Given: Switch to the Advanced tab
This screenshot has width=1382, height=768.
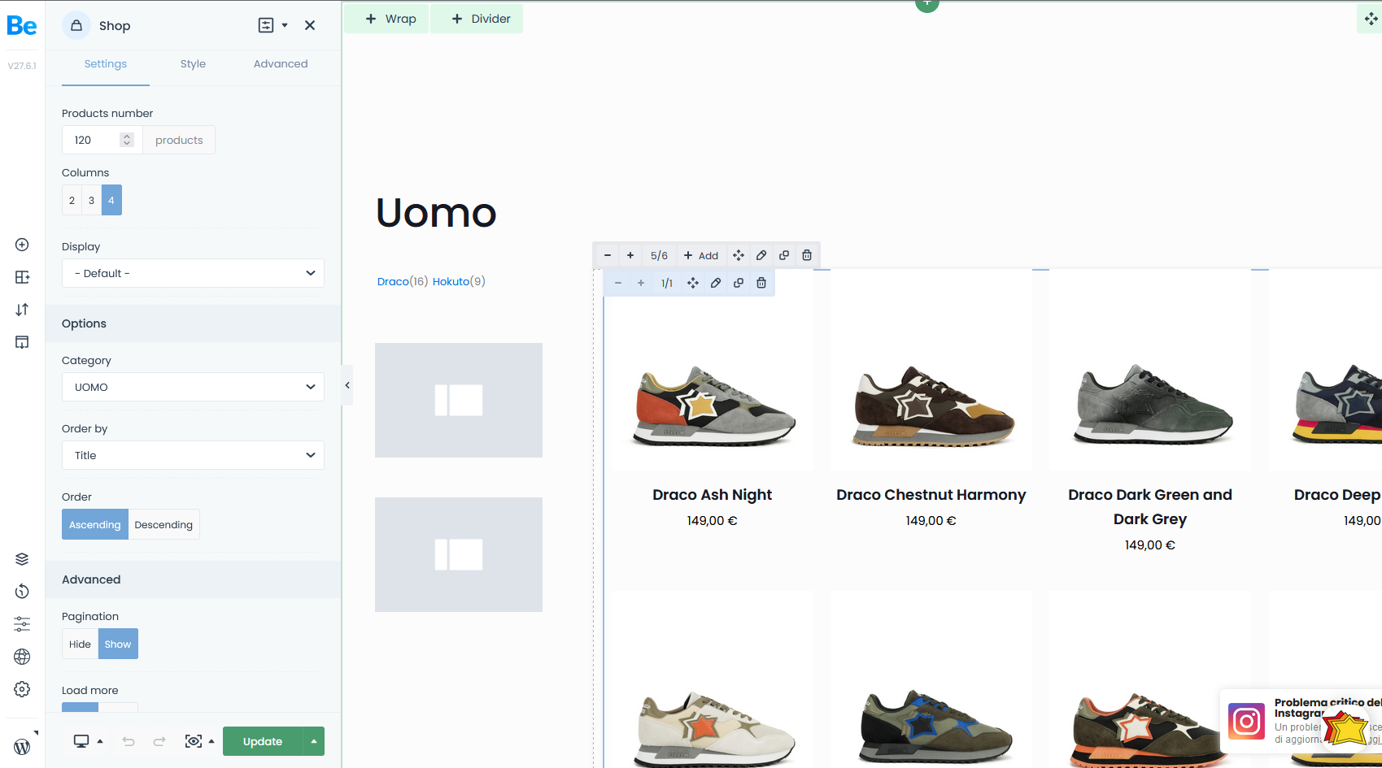Looking at the screenshot, I should click(281, 64).
